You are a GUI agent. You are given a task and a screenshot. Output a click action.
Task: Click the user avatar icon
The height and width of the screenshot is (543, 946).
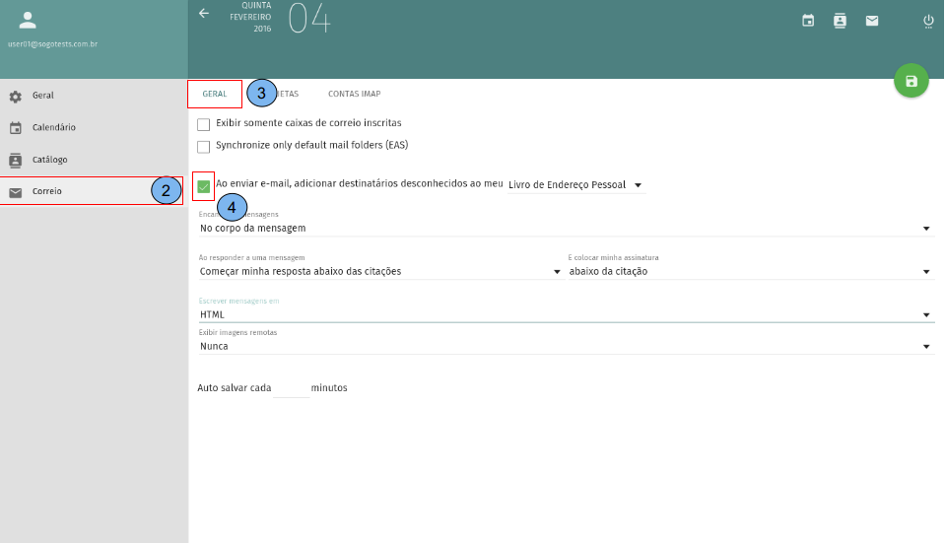[28, 21]
